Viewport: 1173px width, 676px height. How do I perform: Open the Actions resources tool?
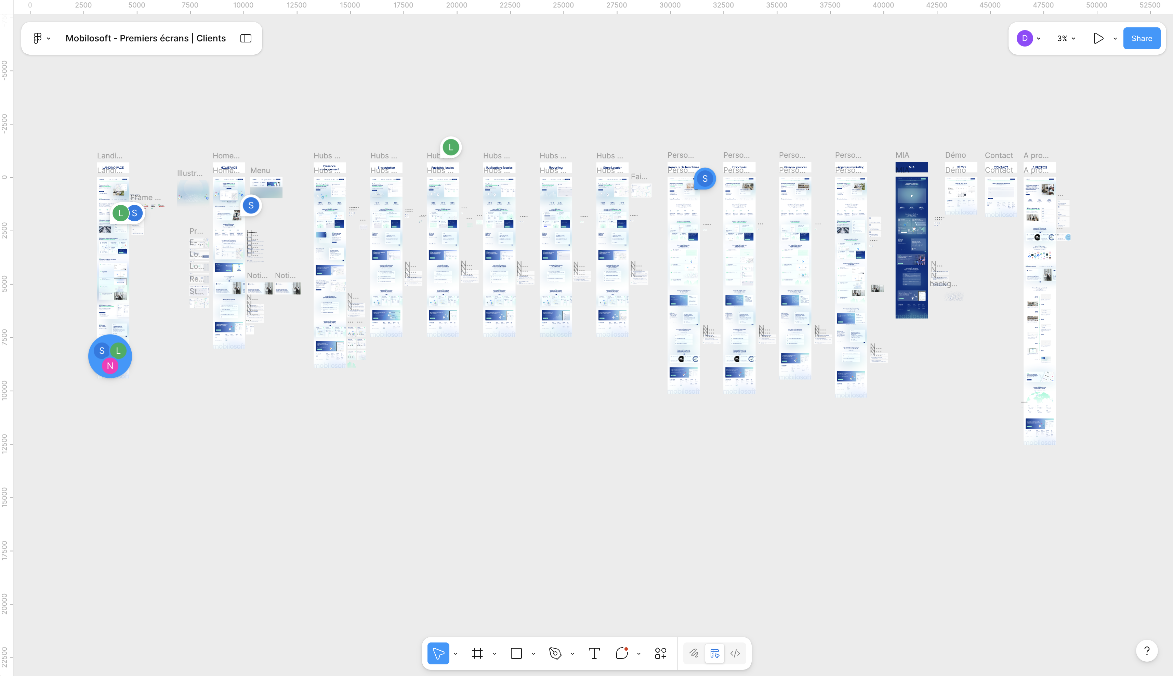tap(660, 653)
